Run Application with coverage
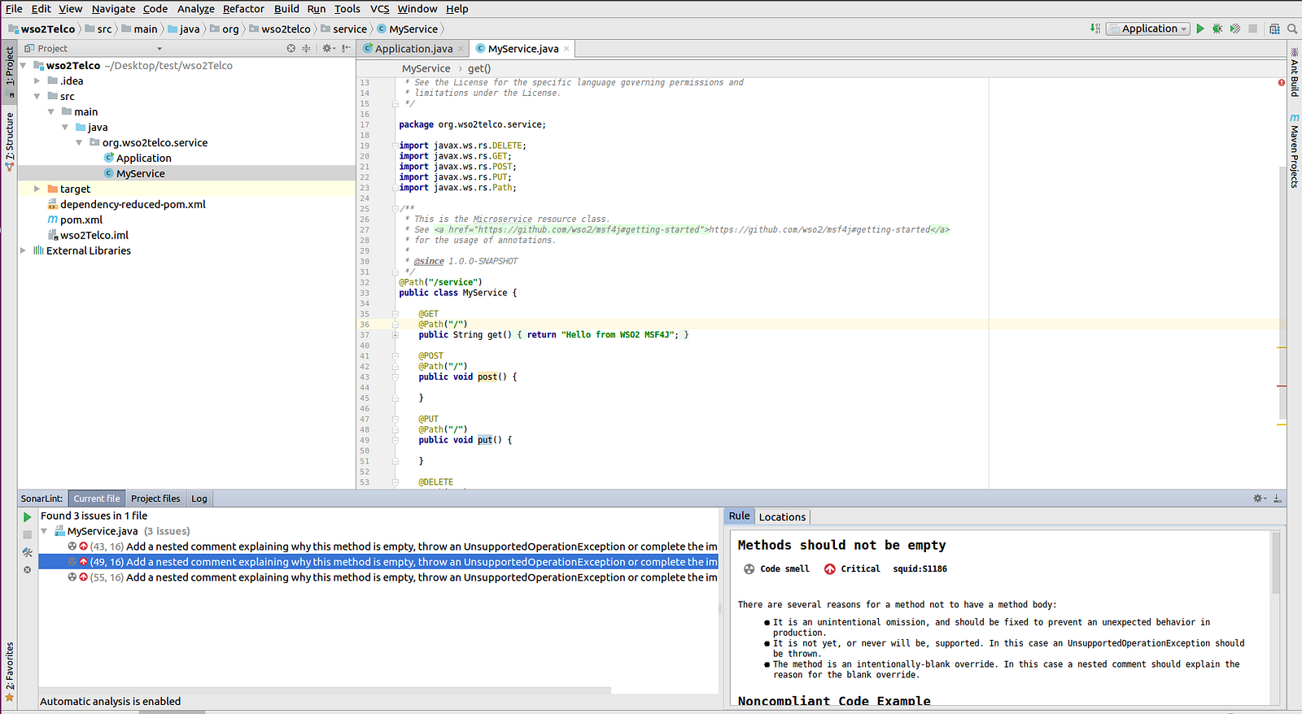This screenshot has height=714, width=1302. [x=1235, y=28]
